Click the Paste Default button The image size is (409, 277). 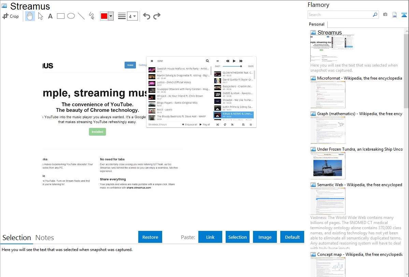(x=292, y=237)
